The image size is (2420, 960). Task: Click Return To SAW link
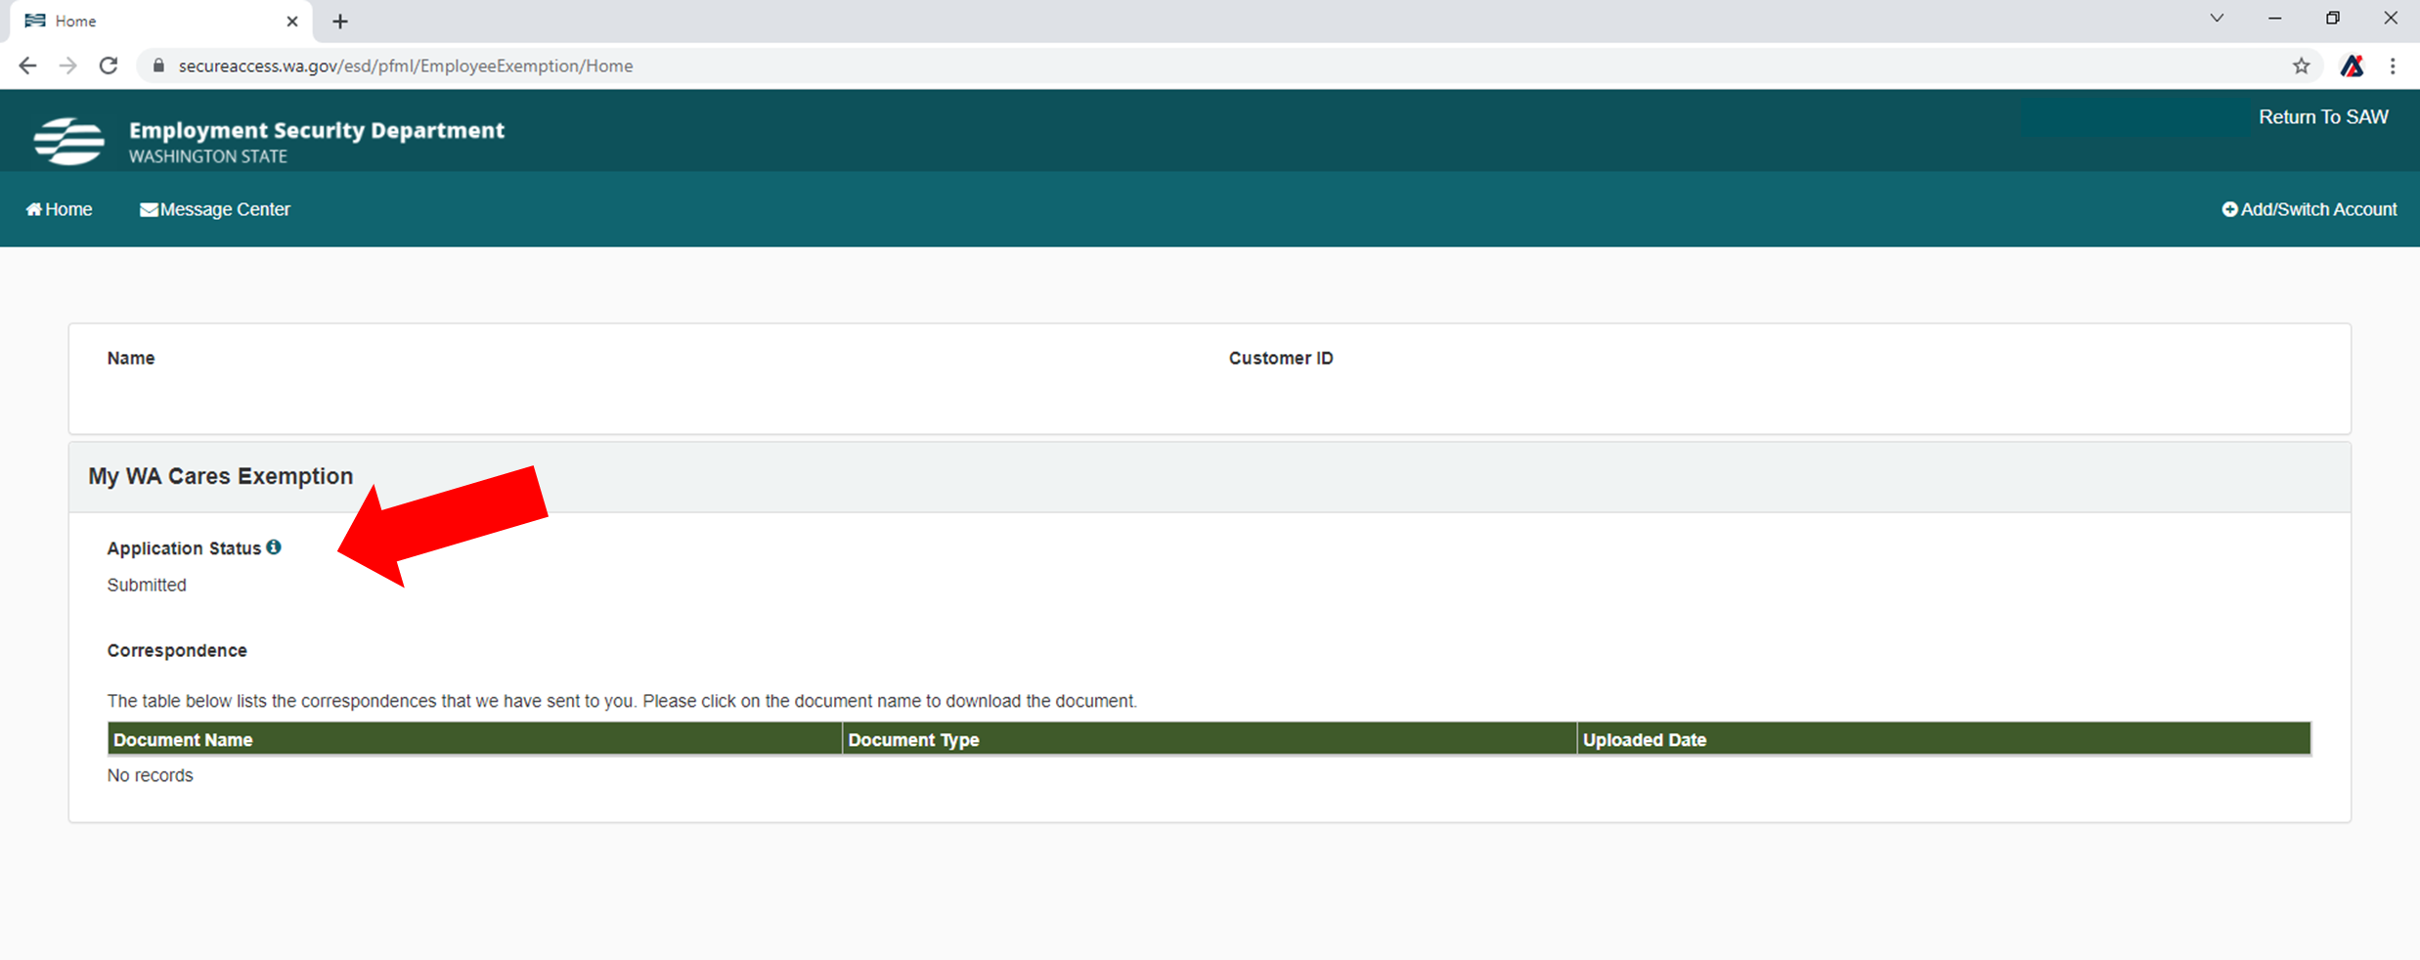click(2322, 117)
